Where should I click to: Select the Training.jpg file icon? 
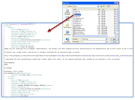pyautogui.click(x=74, y=27)
